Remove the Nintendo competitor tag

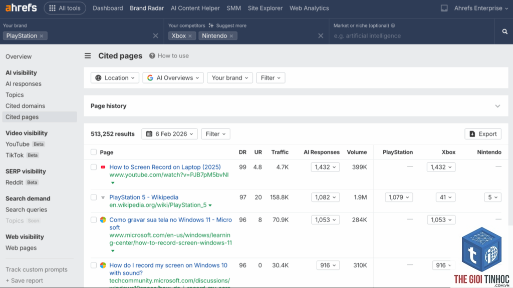231,36
